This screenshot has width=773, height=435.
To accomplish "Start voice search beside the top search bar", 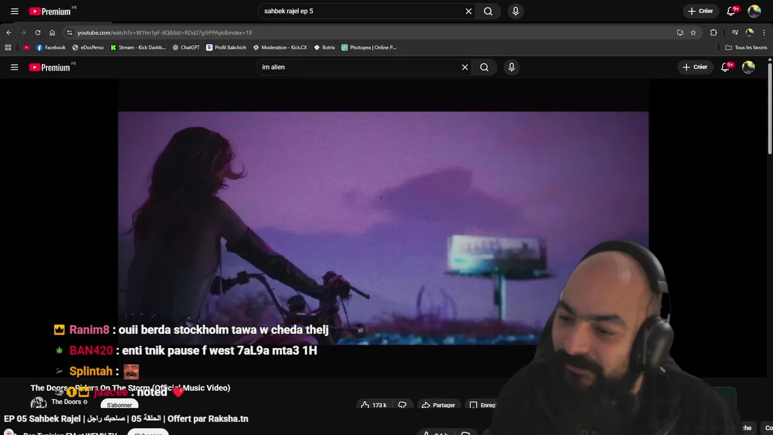I will click(515, 11).
